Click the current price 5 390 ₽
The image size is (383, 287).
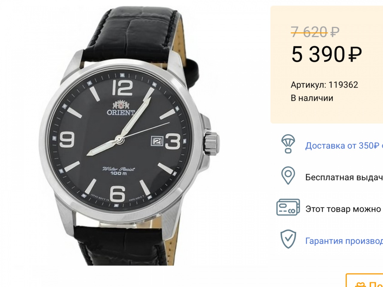pos(326,55)
